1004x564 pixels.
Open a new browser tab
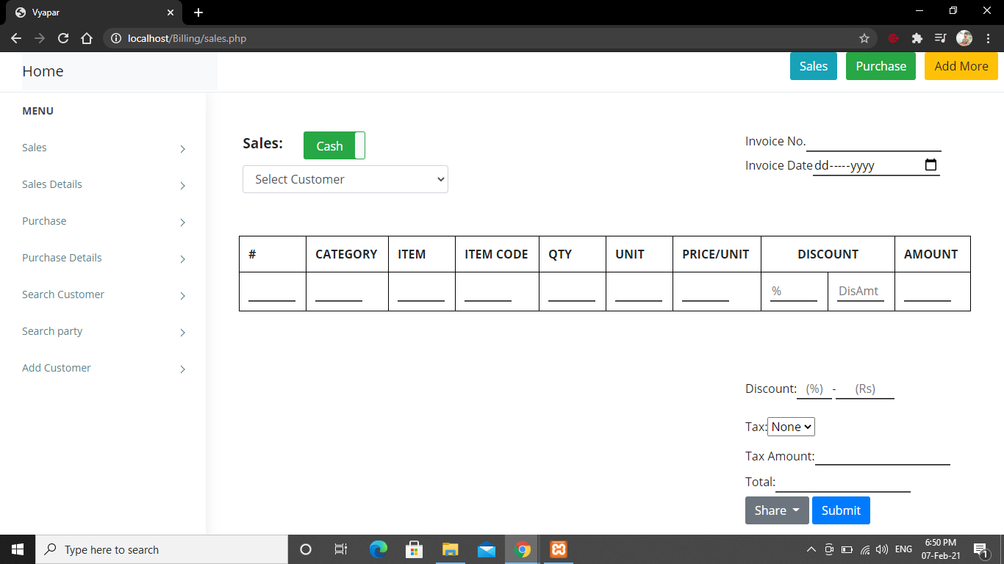(x=198, y=12)
